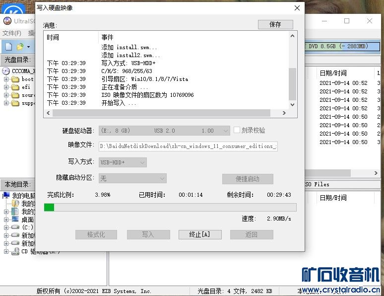The width and height of the screenshot is (384, 296).
Task: Click the ISO sector count 10769096 row
Action: (x=166, y=95)
